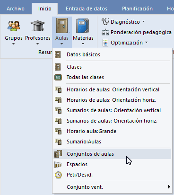This screenshot has width=174, height=195.
Task: Switch to the Entrada de datos tab
Action: (x=87, y=9)
